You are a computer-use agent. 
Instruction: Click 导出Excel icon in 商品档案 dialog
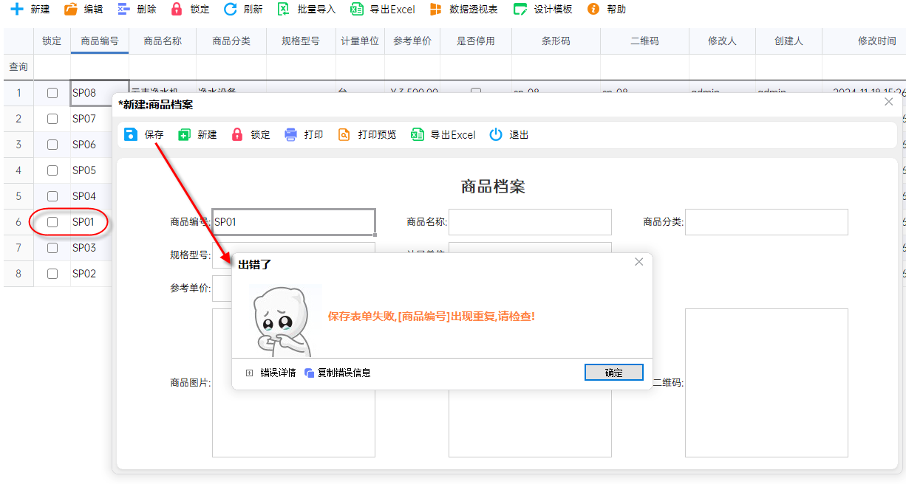[418, 134]
